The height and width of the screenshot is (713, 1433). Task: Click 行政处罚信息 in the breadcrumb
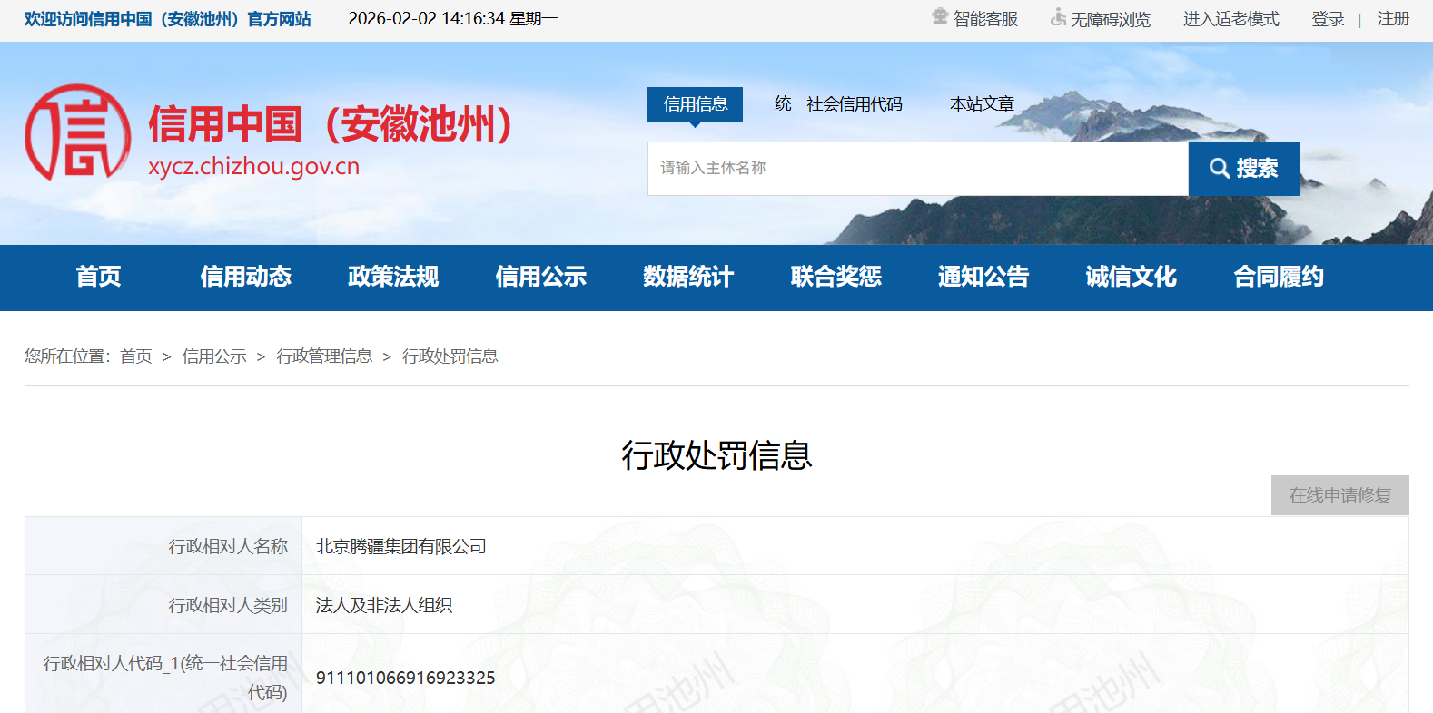pyautogui.click(x=450, y=356)
